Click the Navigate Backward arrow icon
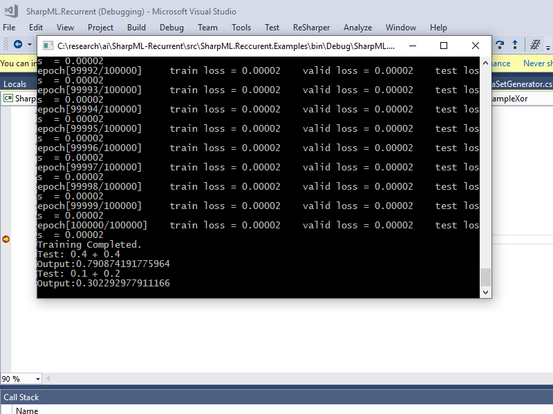Screen dimensions: 553x414 pyautogui.click(x=18, y=44)
